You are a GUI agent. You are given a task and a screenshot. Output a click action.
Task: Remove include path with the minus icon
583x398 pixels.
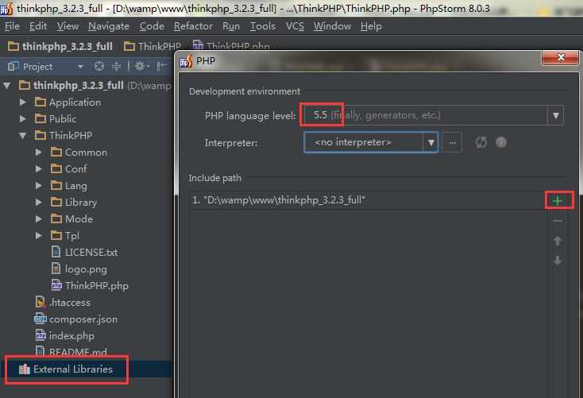558,221
